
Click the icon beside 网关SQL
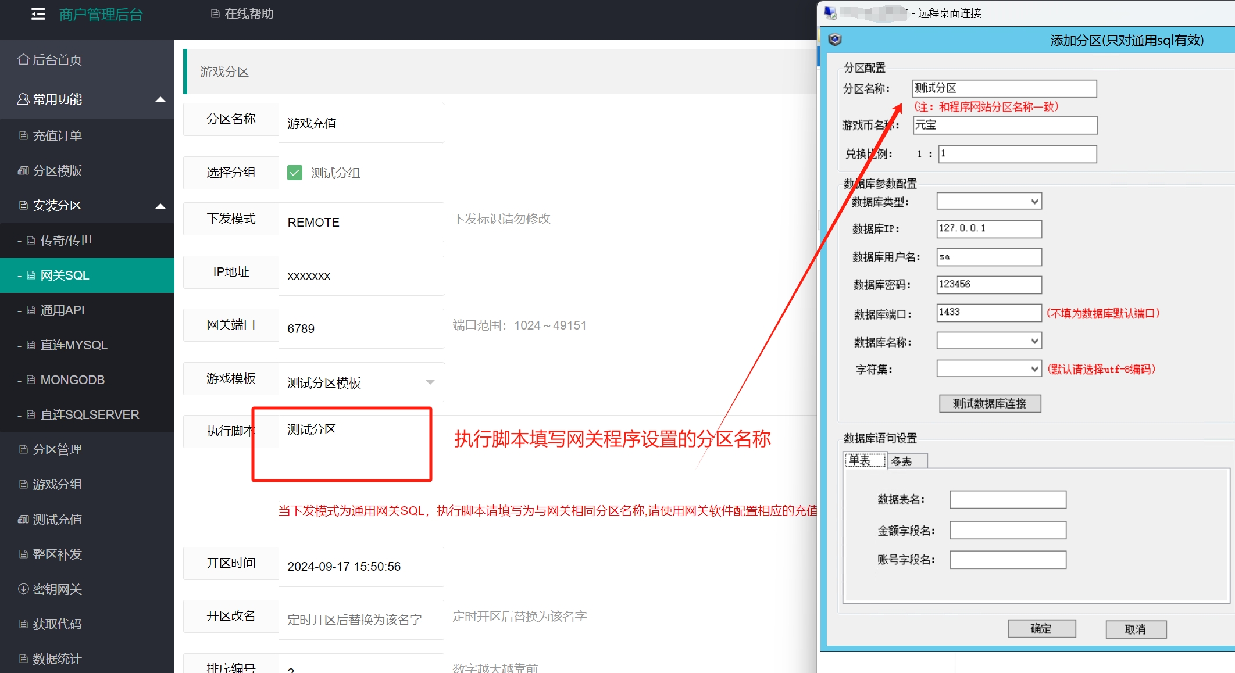(x=31, y=275)
